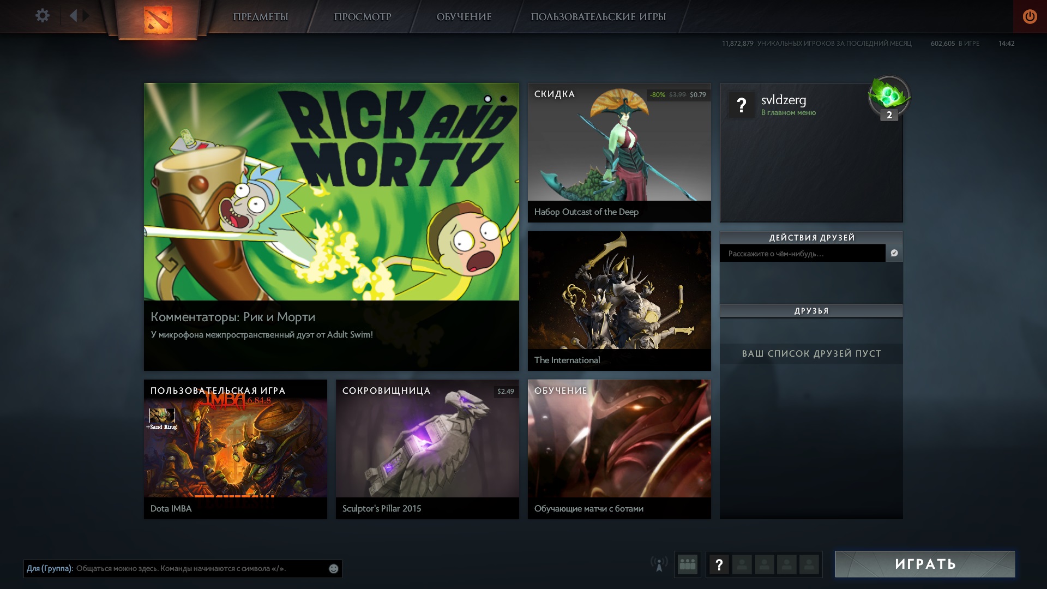Post status with the send icon

894,253
